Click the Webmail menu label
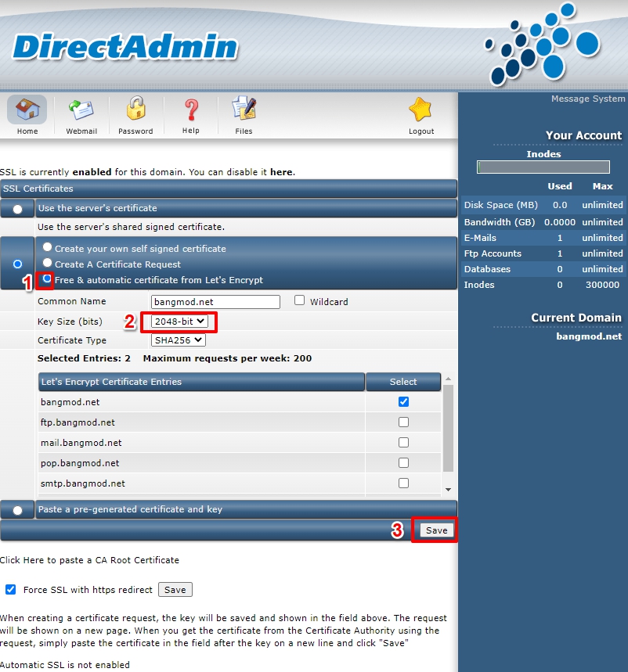This screenshot has height=672, width=628. pos(81,131)
